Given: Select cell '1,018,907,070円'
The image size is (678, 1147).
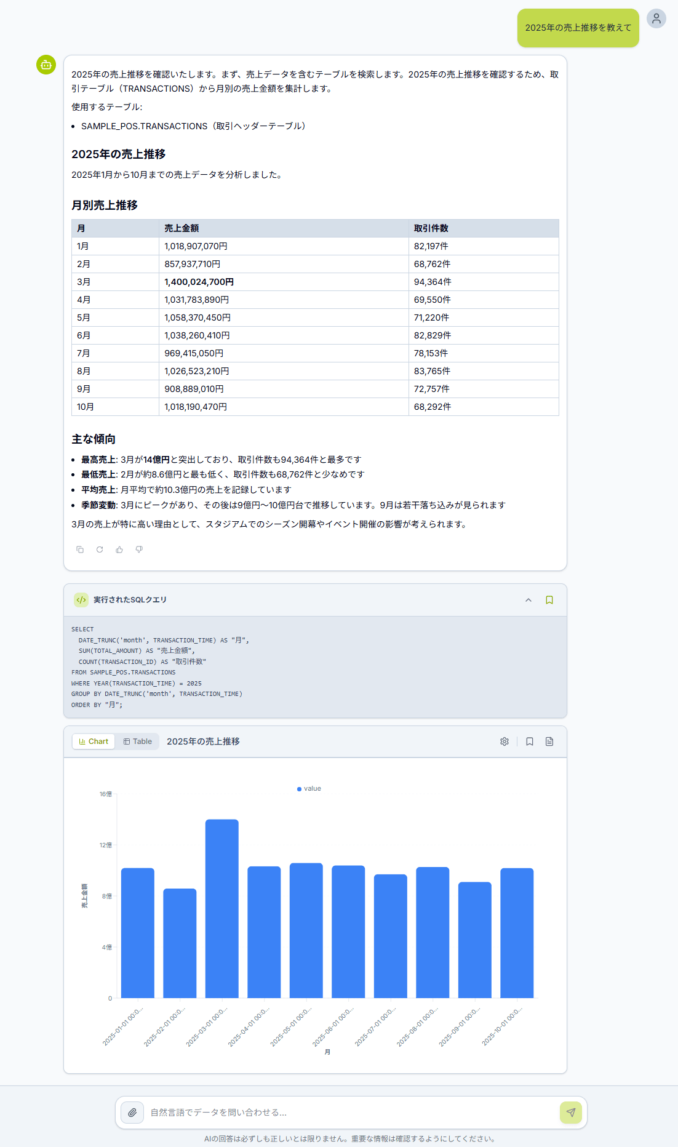Looking at the screenshot, I should 284,246.
